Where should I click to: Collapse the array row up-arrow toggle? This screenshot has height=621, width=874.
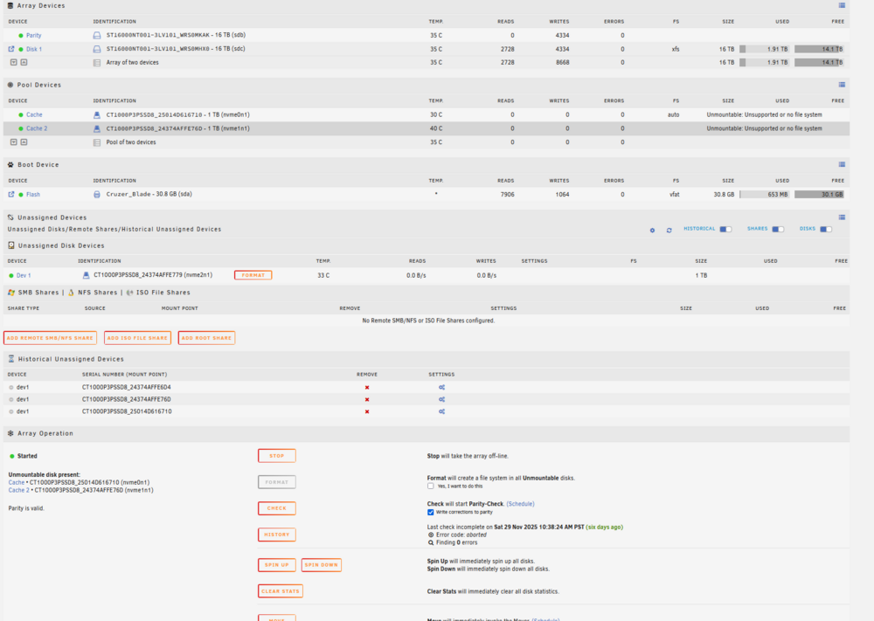(24, 62)
